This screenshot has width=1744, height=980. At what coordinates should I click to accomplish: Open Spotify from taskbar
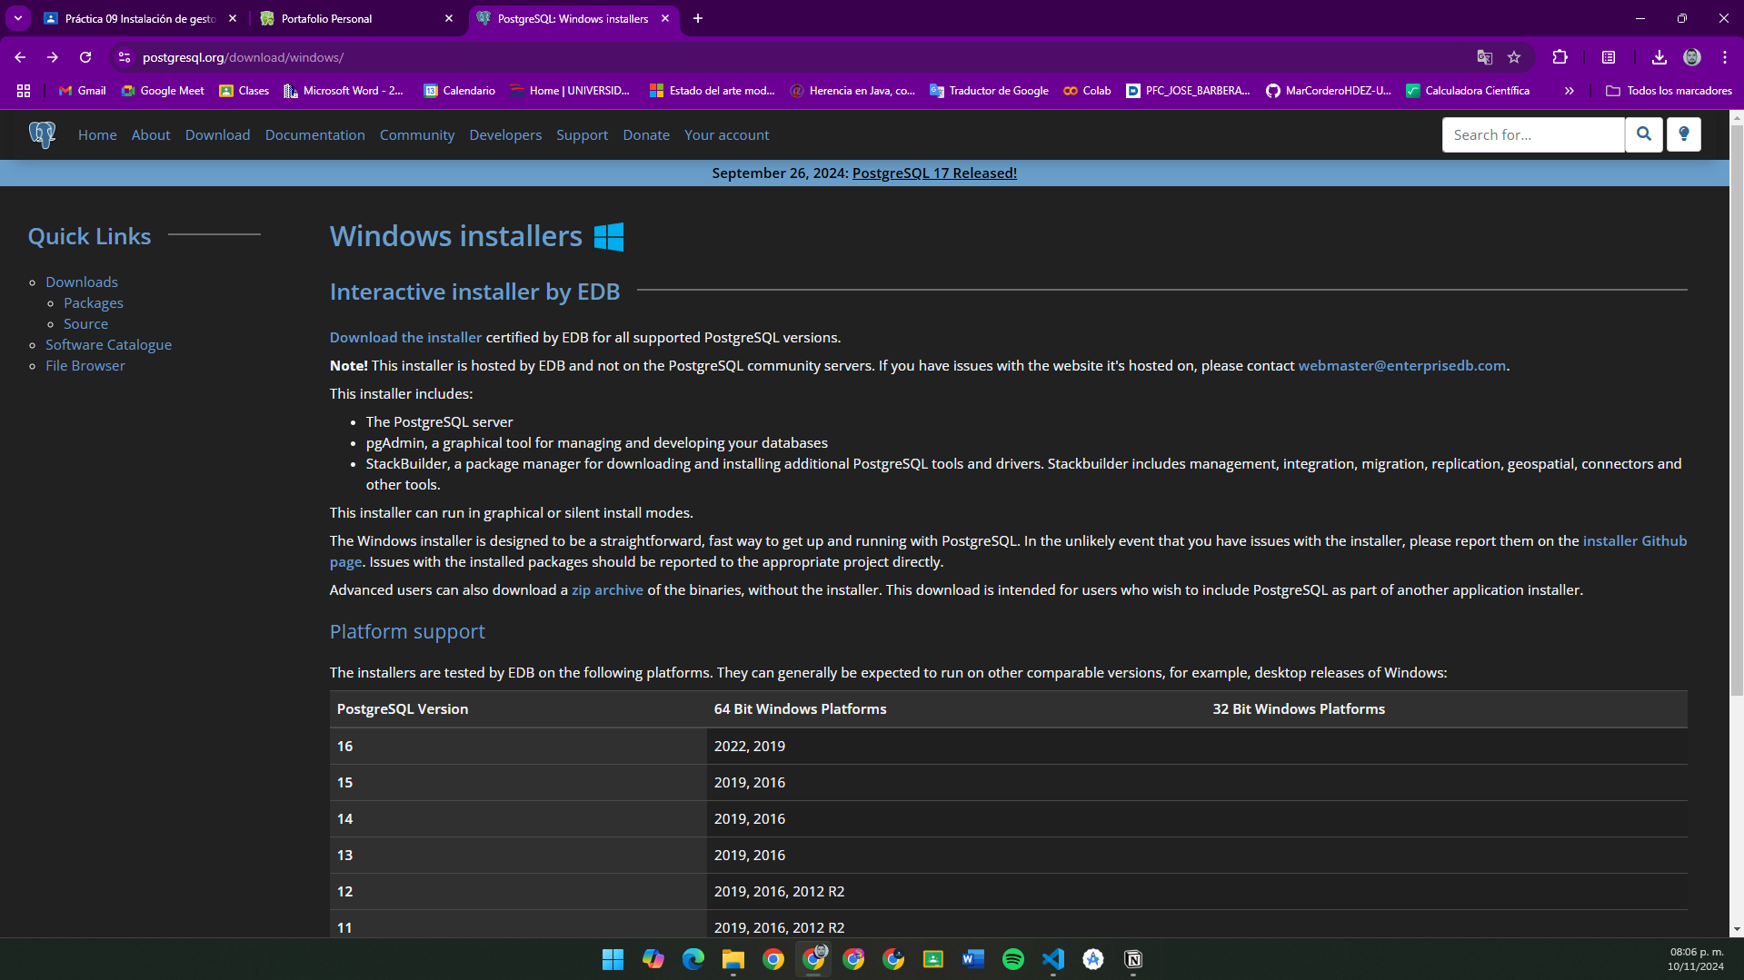1012,959
